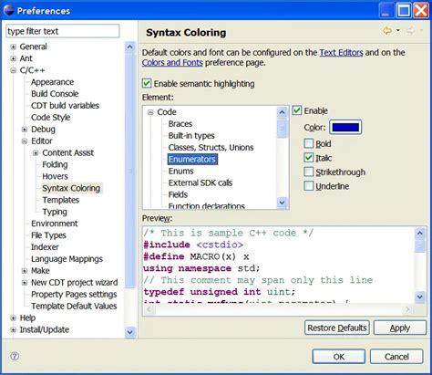The height and width of the screenshot is (375, 432).
Task: Open the blue Color swatch picker
Action: pyautogui.click(x=345, y=127)
